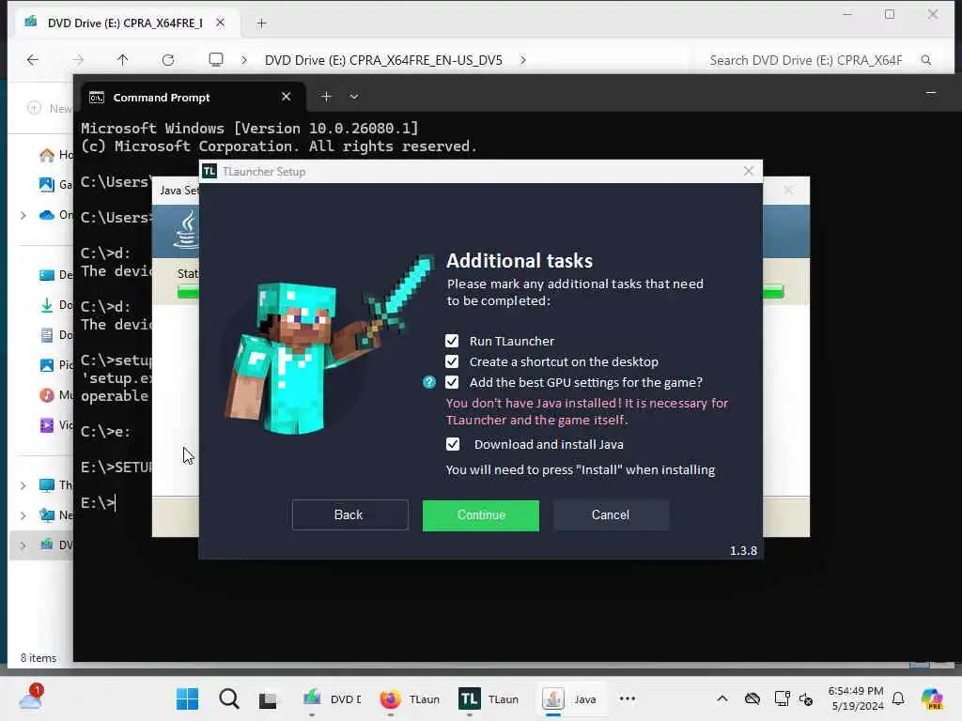Click the GPU settings help question icon
Screen dimensions: 962x721
(x=429, y=383)
